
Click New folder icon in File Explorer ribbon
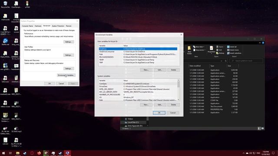(189, 50)
